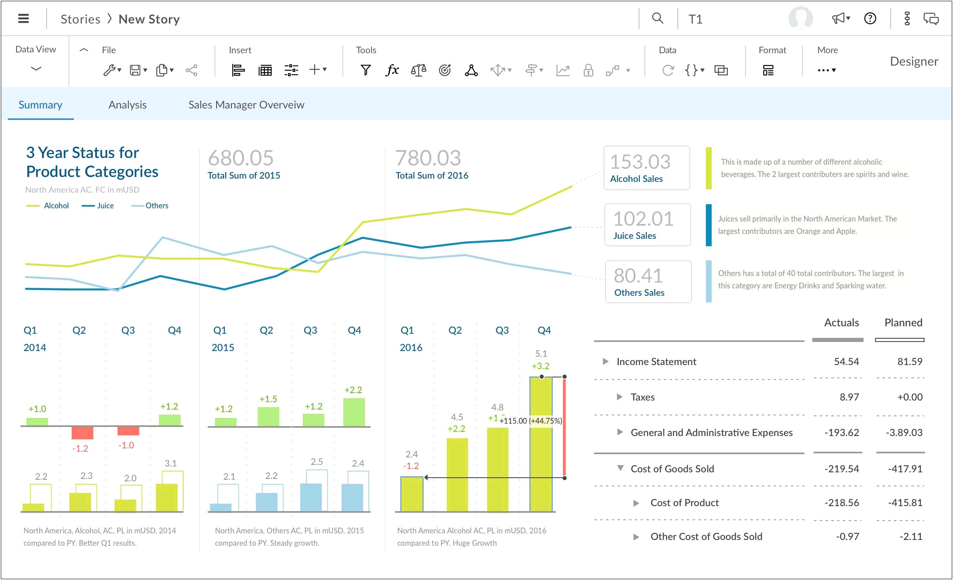Switch to the Analysis tab
This screenshot has width=953, height=580.
(127, 104)
